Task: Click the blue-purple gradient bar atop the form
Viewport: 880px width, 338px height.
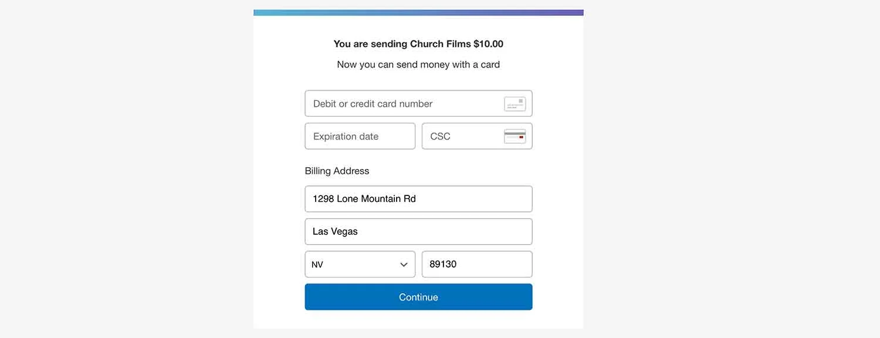Action: (418, 12)
